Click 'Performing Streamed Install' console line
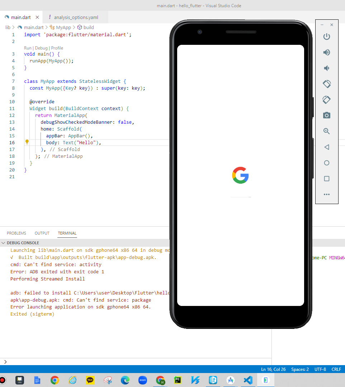Image resolution: width=345 pixels, height=387 pixels. point(48,279)
